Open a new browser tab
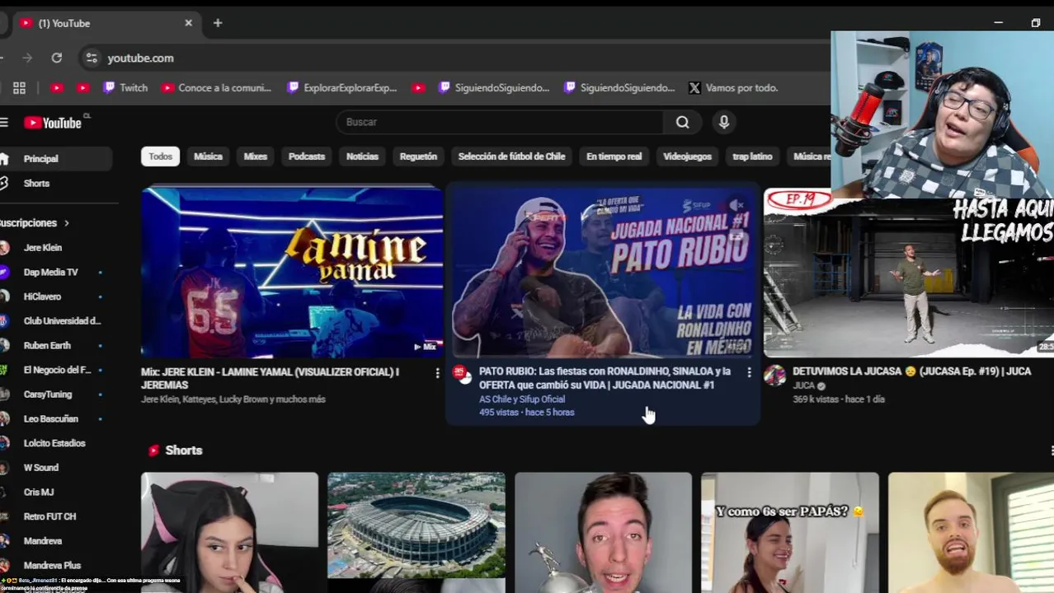Image resolution: width=1054 pixels, height=593 pixels. [218, 23]
